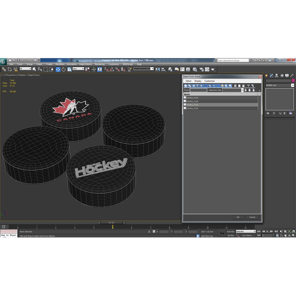296x296 pixels.
Task: Open the Customize menu in Select From Scene
Action: 210,81
